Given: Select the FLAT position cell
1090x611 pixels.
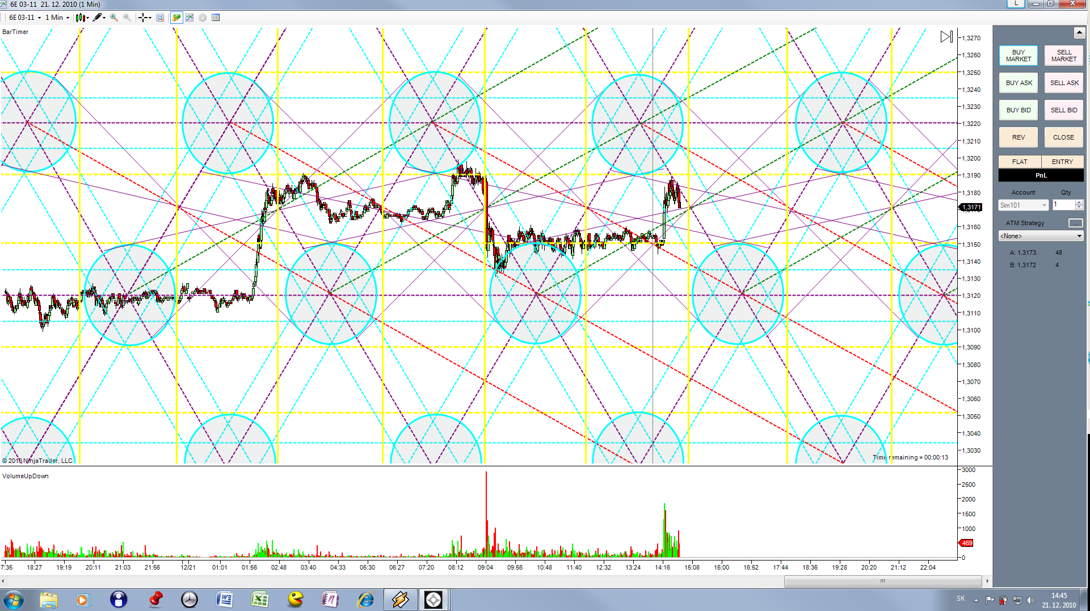Looking at the screenshot, I should (1020, 162).
